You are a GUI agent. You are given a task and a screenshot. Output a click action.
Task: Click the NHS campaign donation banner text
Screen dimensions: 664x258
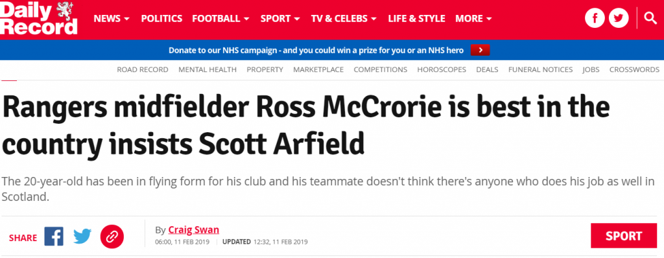pos(316,50)
